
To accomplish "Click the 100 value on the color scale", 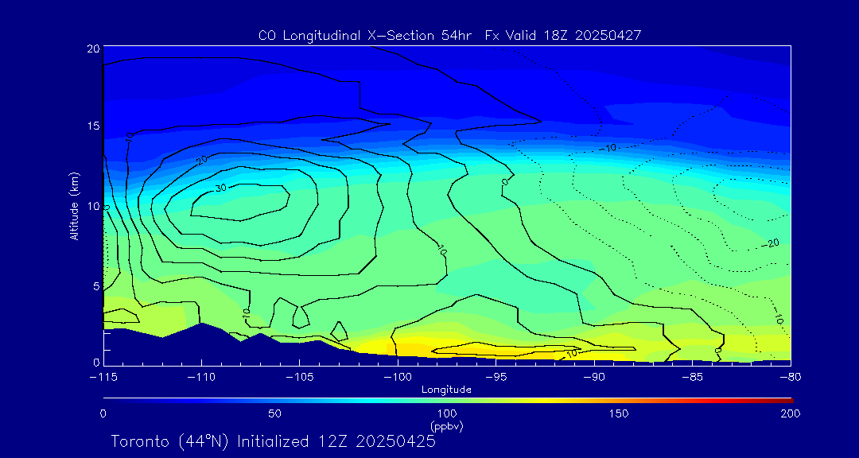I will [x=447, y=413].
